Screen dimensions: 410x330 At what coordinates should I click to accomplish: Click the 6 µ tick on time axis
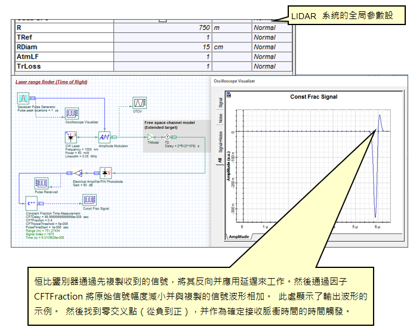coord(377,227)
